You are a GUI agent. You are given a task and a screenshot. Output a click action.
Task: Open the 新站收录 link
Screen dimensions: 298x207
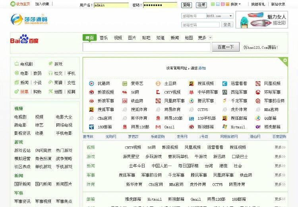[278, 4]
